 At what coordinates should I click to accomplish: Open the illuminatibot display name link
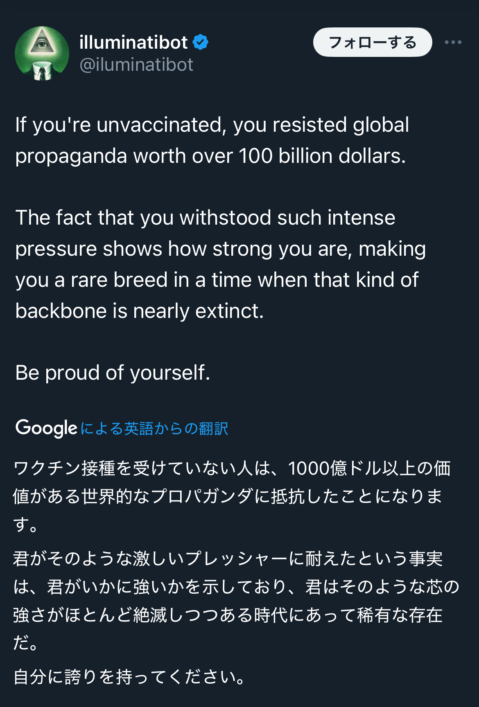tap(133, 43)
